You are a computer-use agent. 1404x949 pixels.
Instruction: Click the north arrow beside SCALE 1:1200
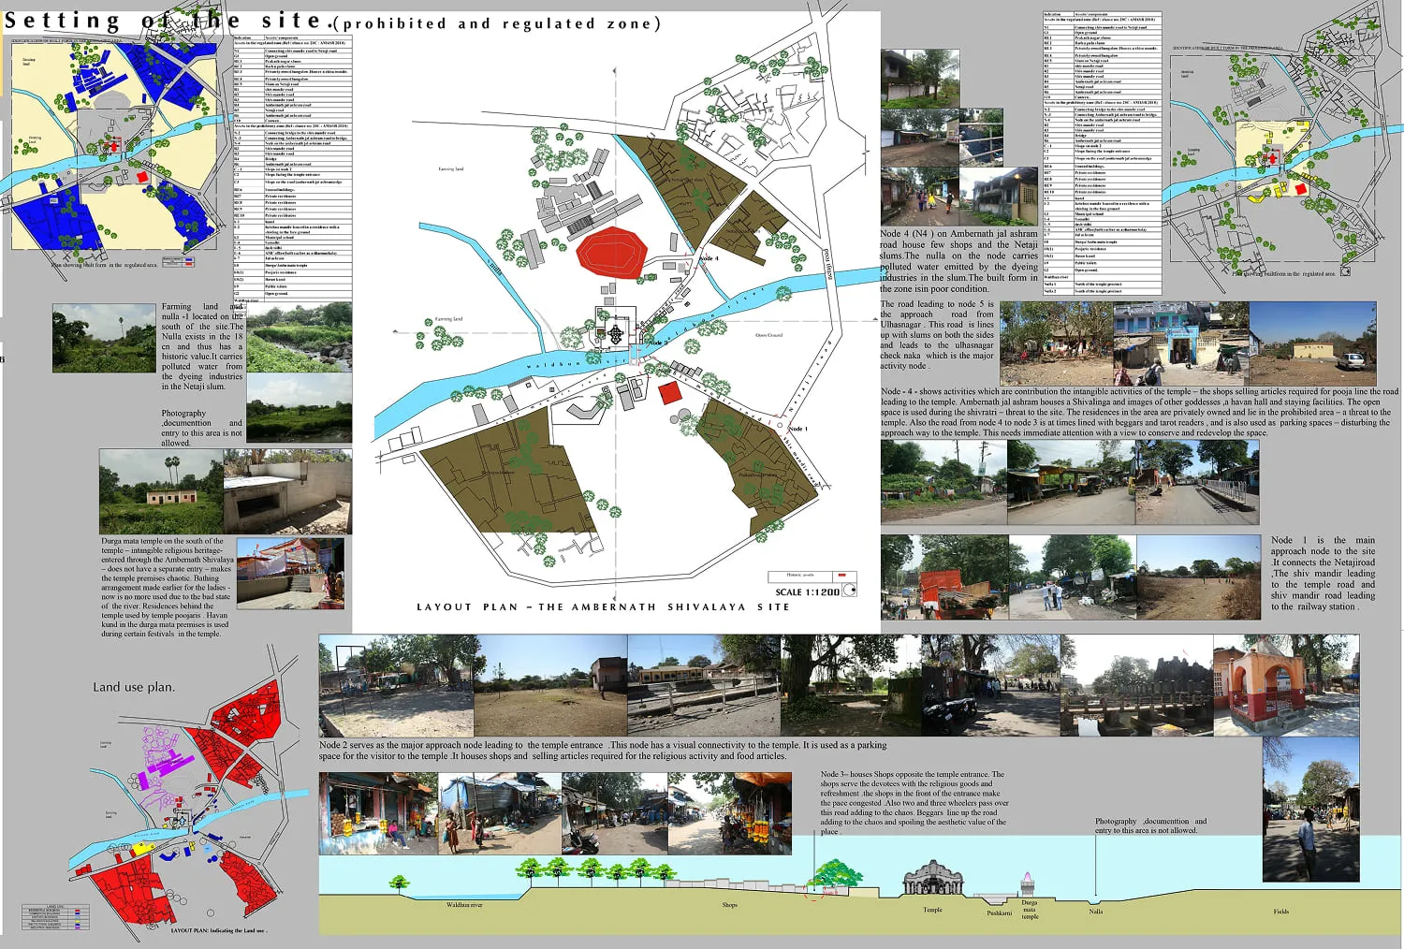(x=850, y=591)
